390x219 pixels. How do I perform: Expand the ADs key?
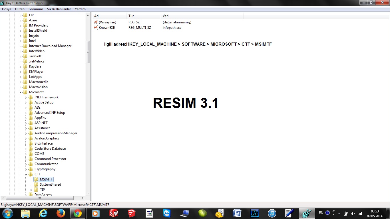point(26,108)
